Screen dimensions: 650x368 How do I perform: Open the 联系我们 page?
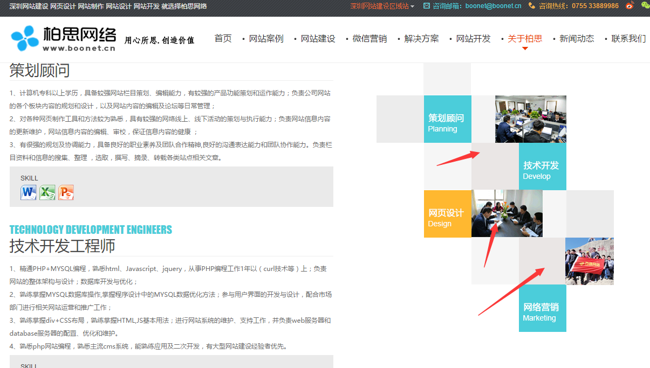628,39
